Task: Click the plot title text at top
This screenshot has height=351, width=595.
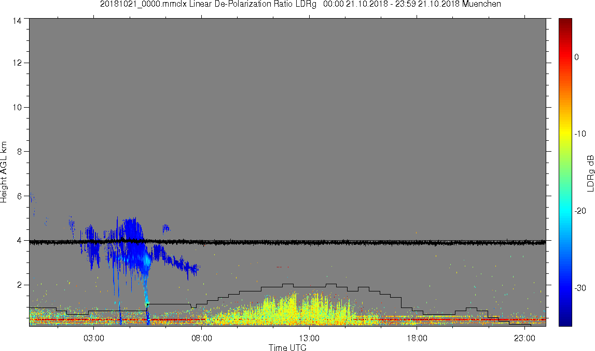Action: tap(300, 4)
